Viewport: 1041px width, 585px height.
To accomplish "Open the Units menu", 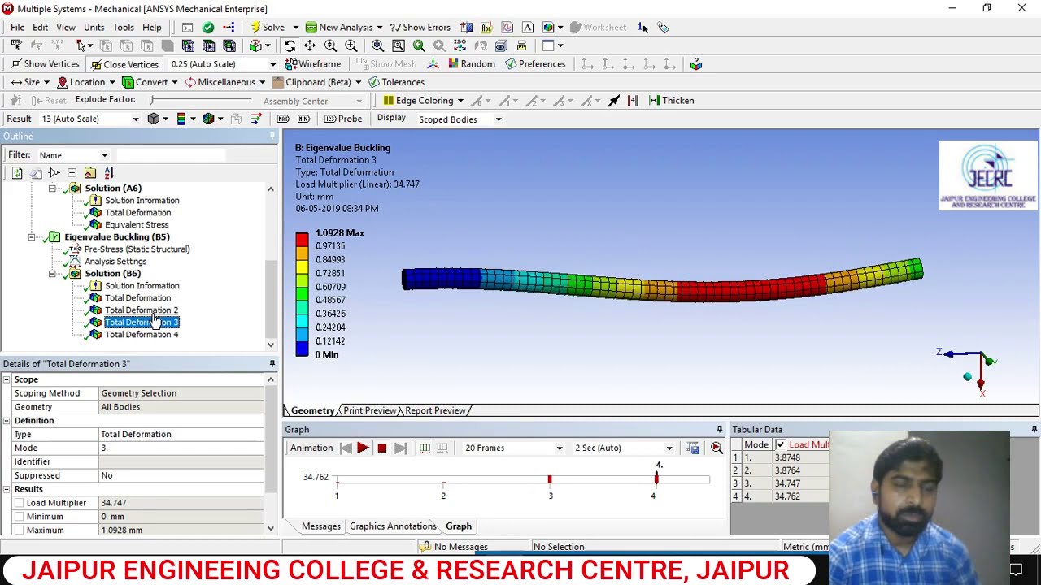I will (94, 27).
